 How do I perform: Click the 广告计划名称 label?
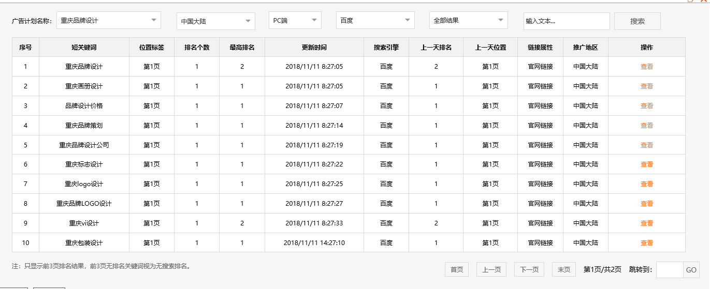32,21
